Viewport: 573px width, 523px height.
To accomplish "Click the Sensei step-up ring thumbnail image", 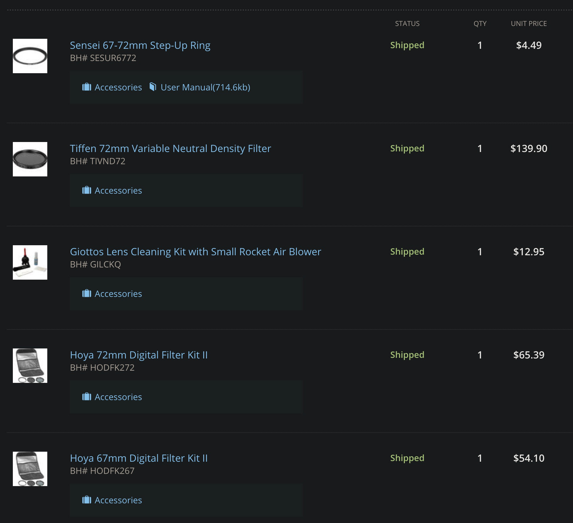I will coord(30,56).
